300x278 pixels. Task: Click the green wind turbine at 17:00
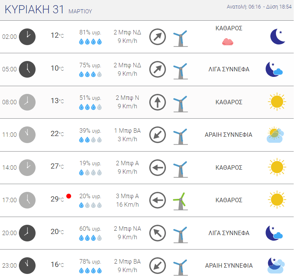coord(180,201)
